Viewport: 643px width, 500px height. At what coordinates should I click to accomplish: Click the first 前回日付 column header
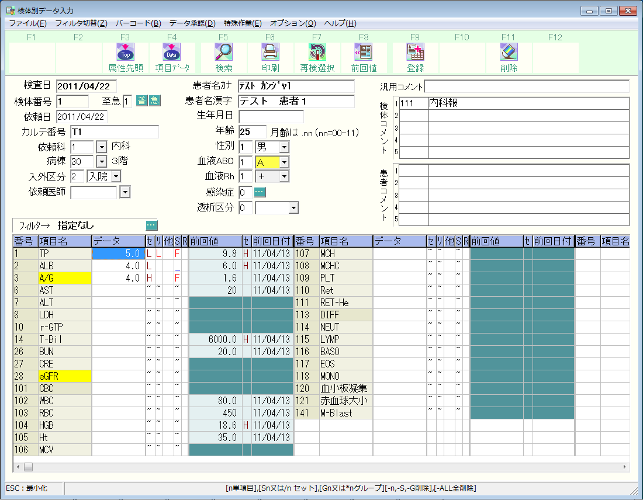pyautogui.click(x=271, y=241)
